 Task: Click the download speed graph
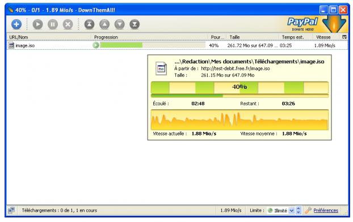pos(239,119)
